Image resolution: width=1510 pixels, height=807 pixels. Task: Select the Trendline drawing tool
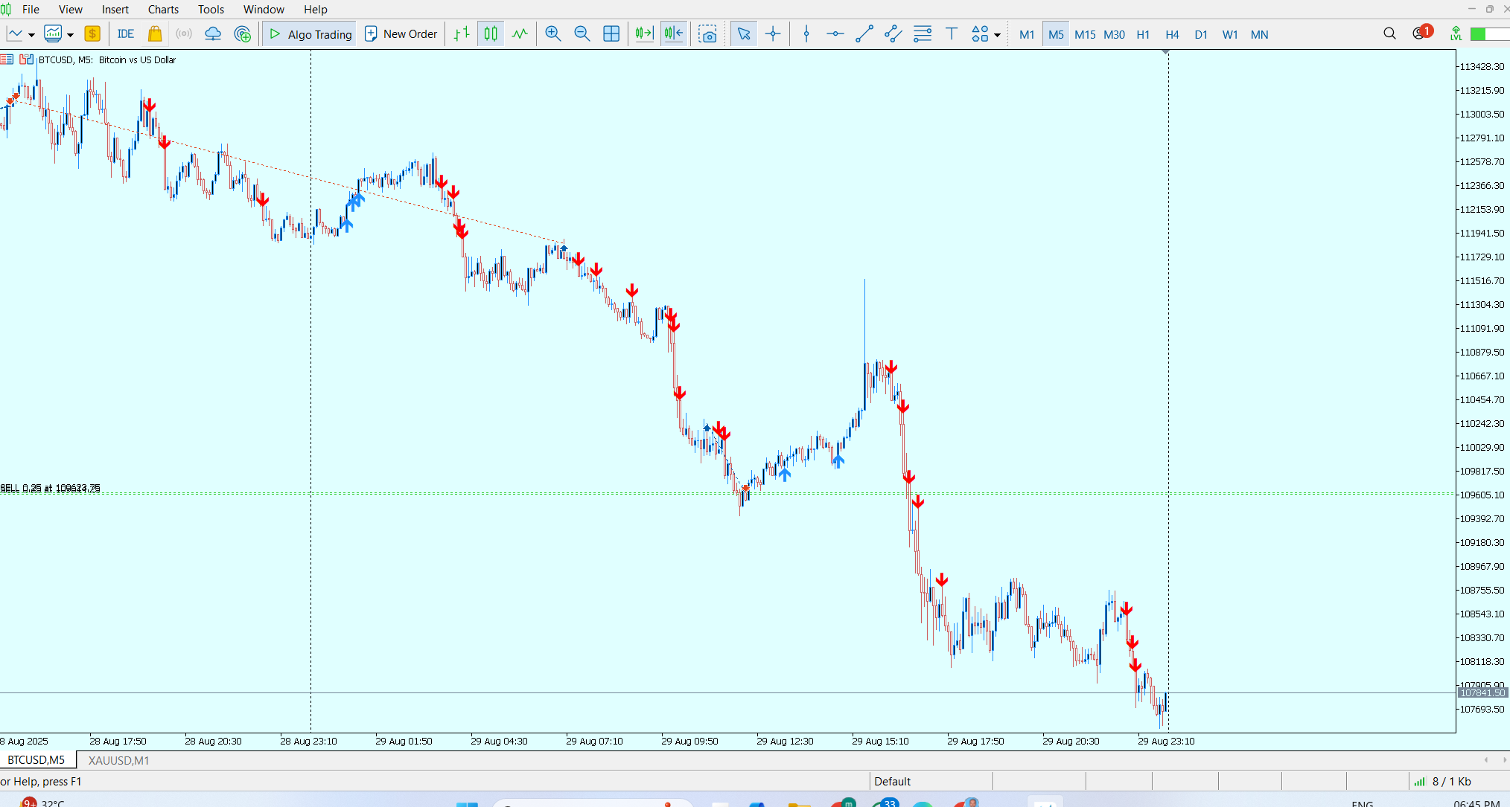click(x=864, y=34)
